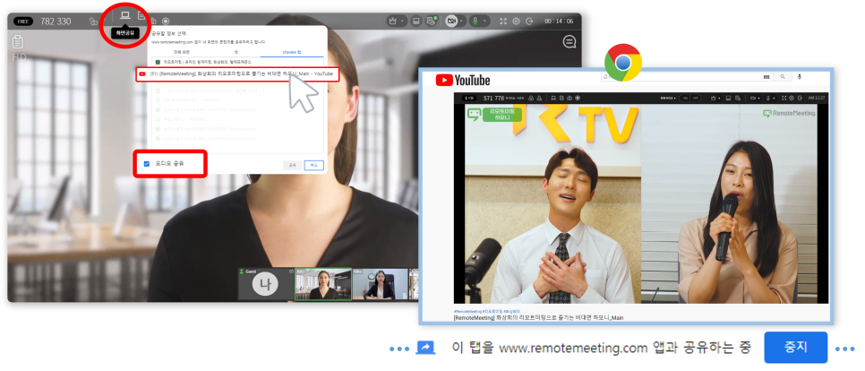Image resolution: width=865 pixels, height=371 pixels.
Task: Expand the dropdown arrow beside crown icon
Action: point(402,21)
